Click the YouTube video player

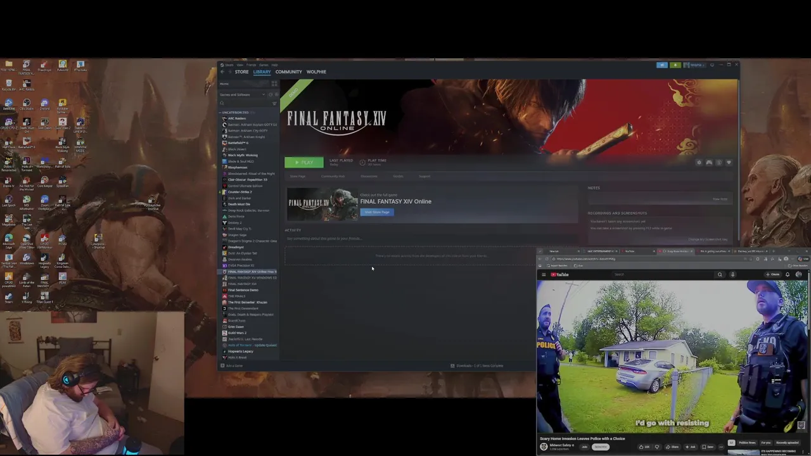tap(673, 357)
